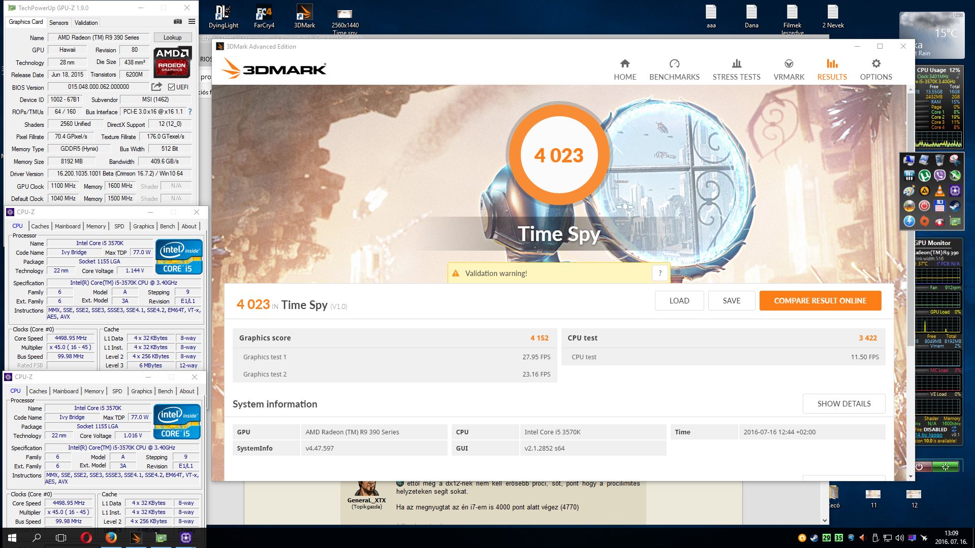Toggle the UEFI checkbox in GPU-Z
Viewport: 975px width, 548px height.
[x=171, y=87]
